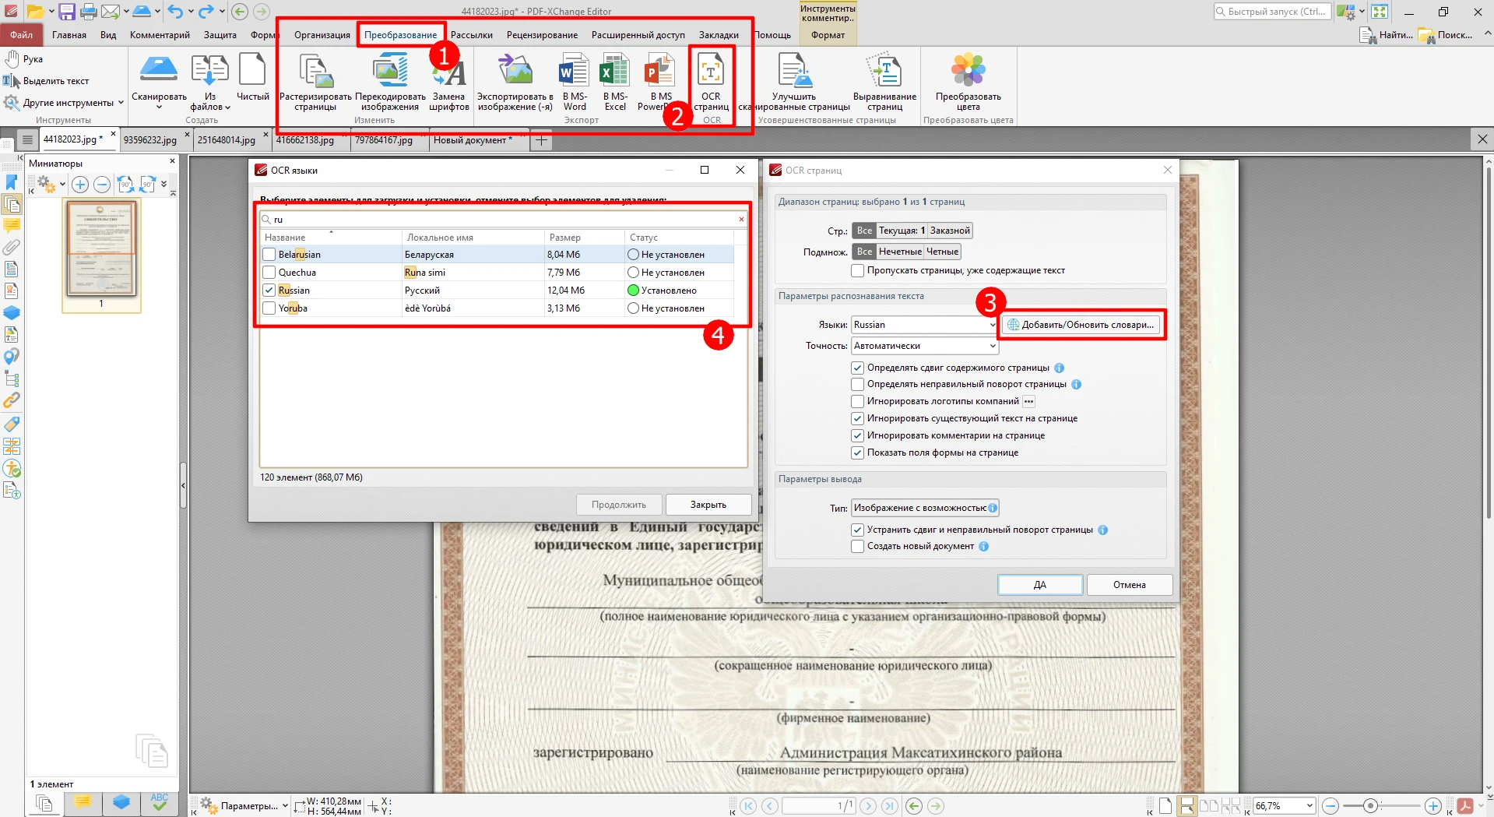Select Текущая page range button
This screenshot has height=817, width=1494.
point(902,231)
